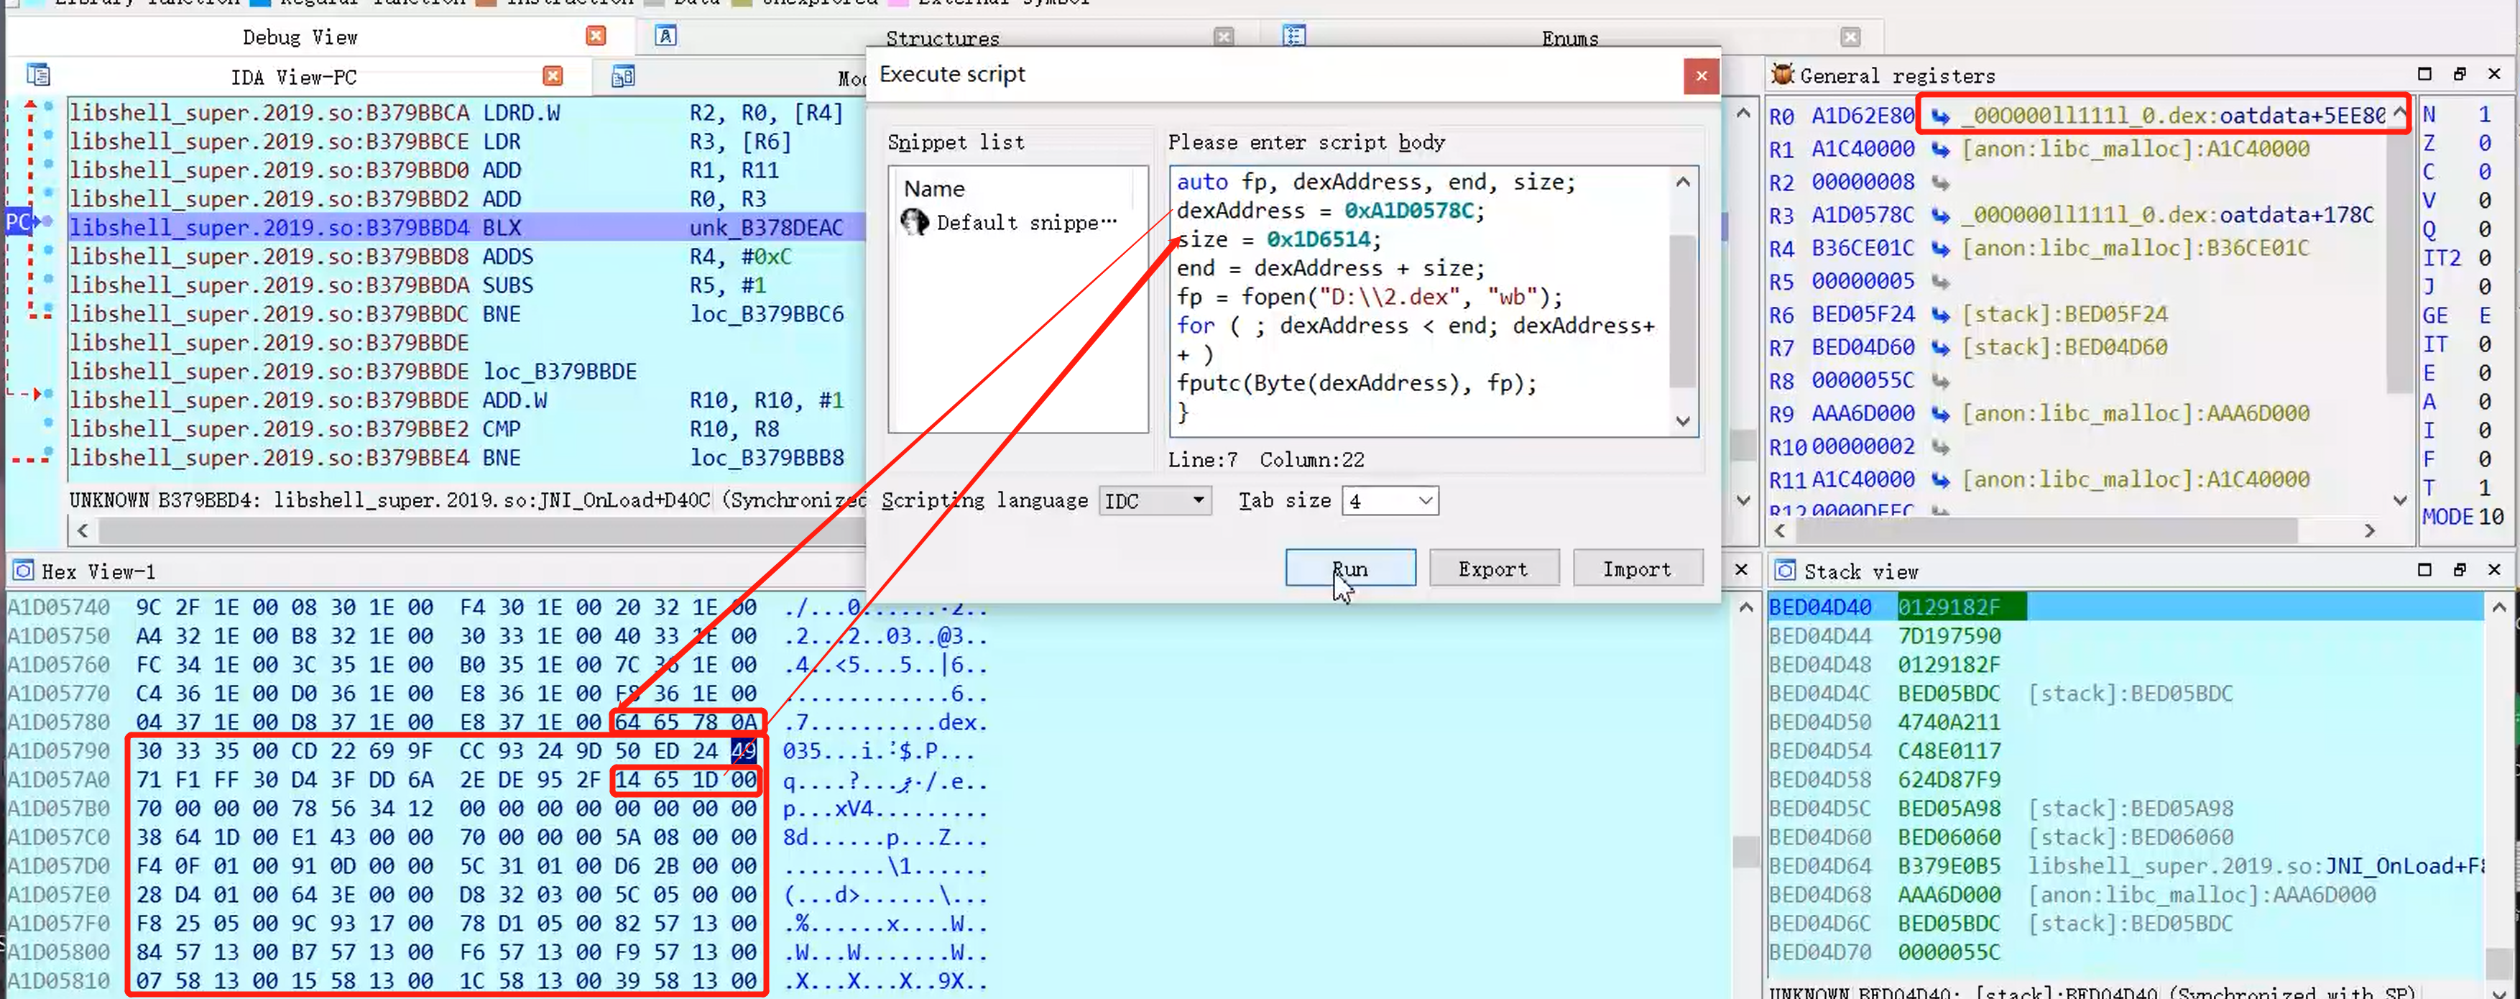
Task: Float the General registers panel
Action: 2460,74
